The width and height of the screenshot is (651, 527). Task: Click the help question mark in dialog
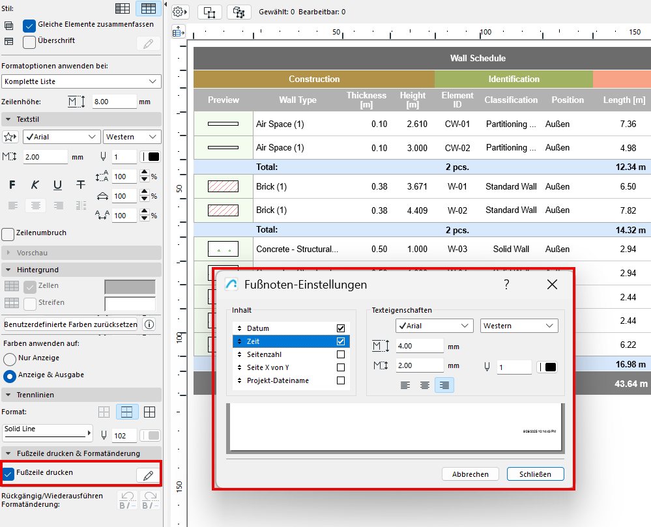(506, 285)
